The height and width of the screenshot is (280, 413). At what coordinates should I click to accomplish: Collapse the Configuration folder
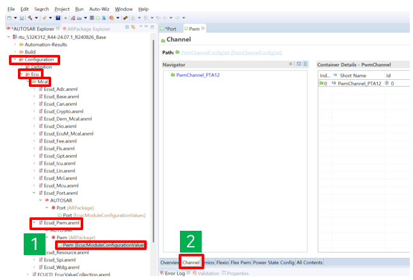tap(15, 59)
